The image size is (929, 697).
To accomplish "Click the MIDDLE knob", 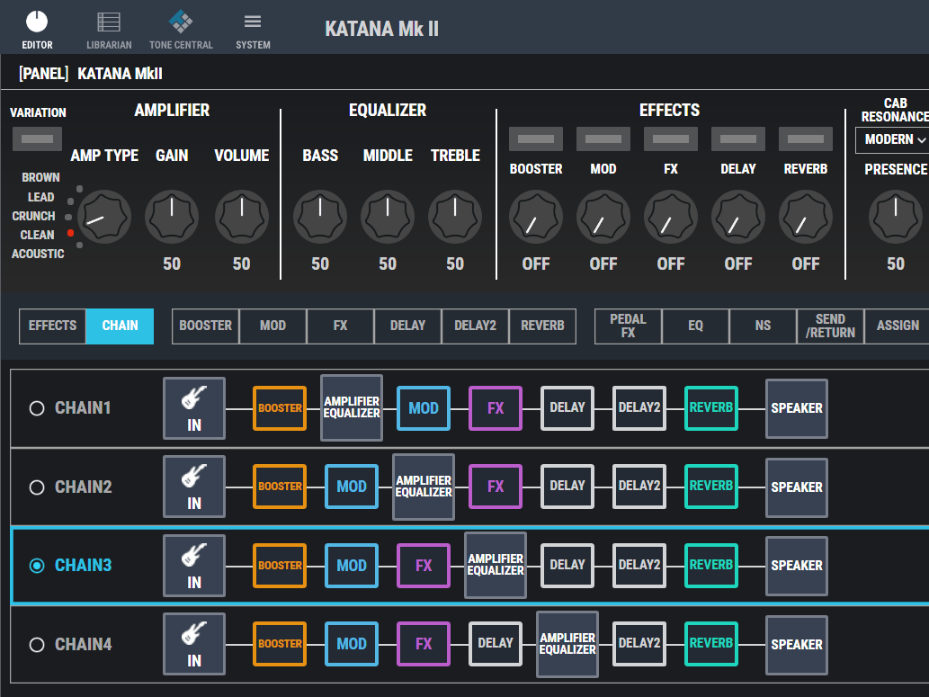I will 388,217.
